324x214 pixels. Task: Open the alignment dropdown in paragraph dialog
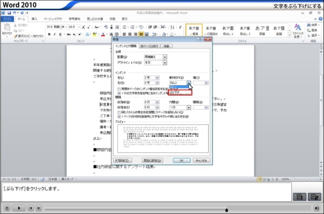[x=165, y=57]
